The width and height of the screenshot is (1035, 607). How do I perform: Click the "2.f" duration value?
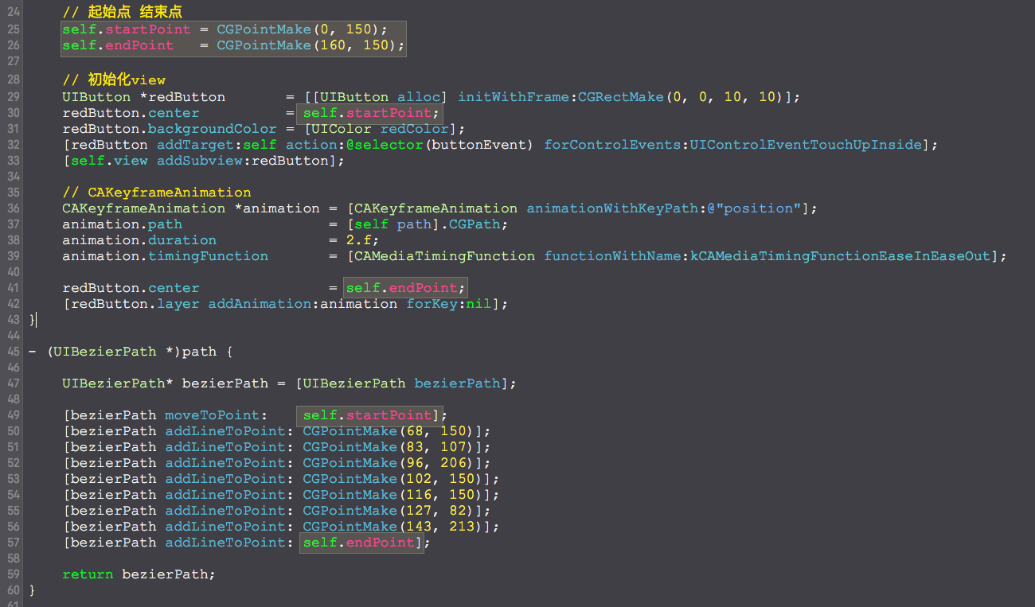(359, 240)
